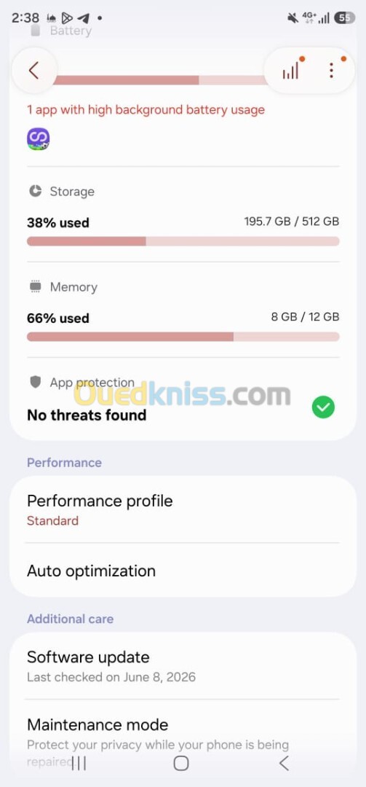Tap the Storage pie chart icon

(x=35, y=191)
